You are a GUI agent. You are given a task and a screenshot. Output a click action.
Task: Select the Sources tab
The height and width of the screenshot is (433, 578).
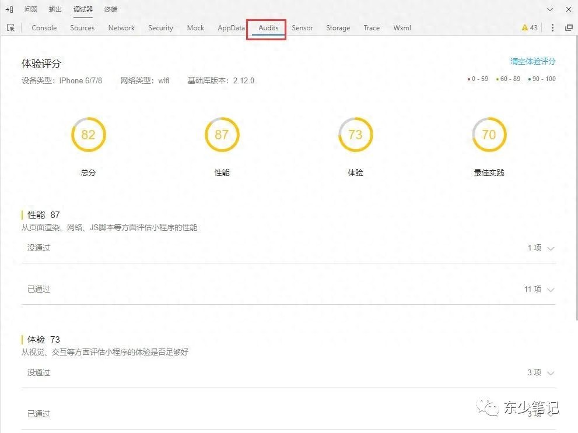tap(82, 27)
